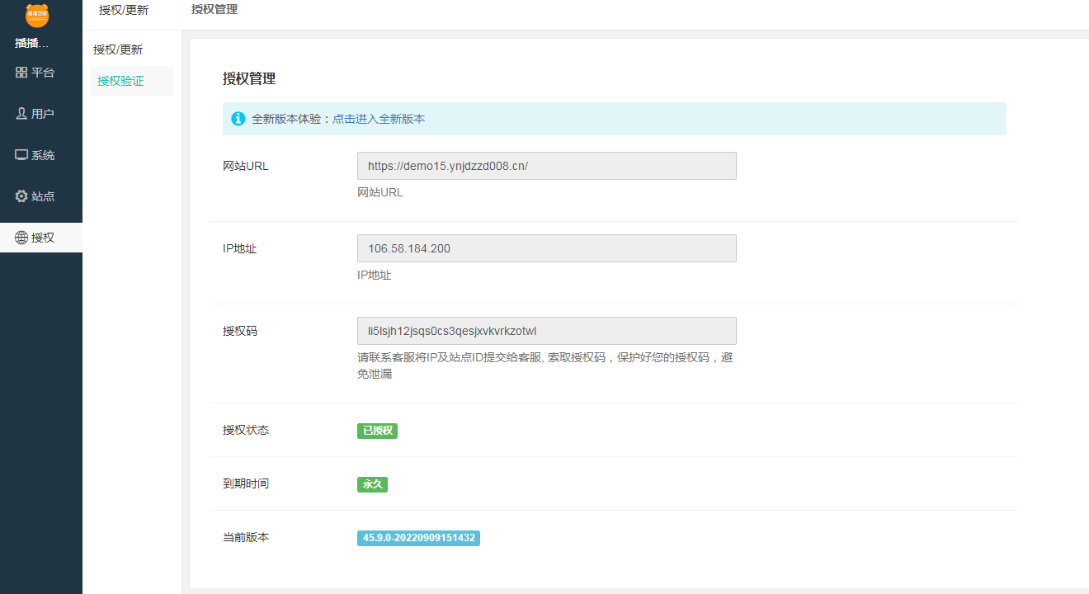Click the 已授权 status badge

(x=377, y=431)
